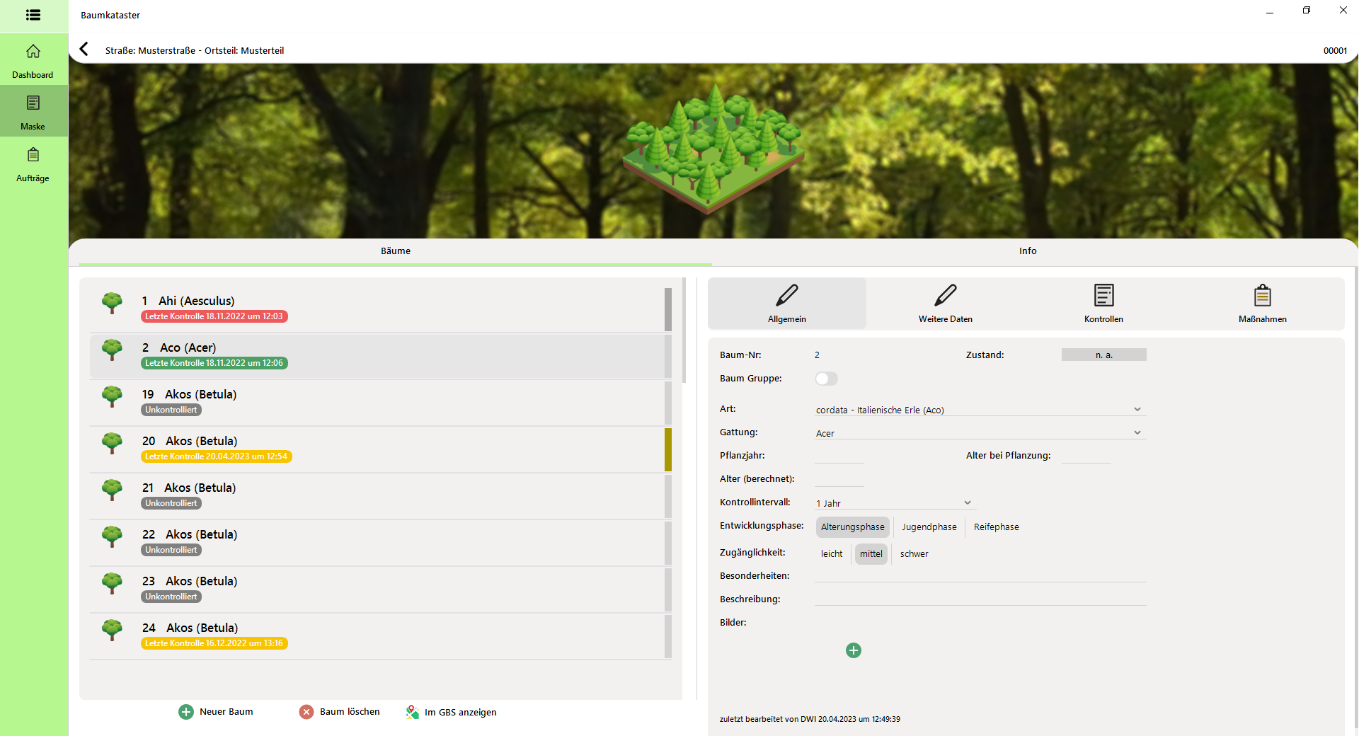Toggle the Baum Gruppe switch
Screen dimensions: 1359x736
826,379
